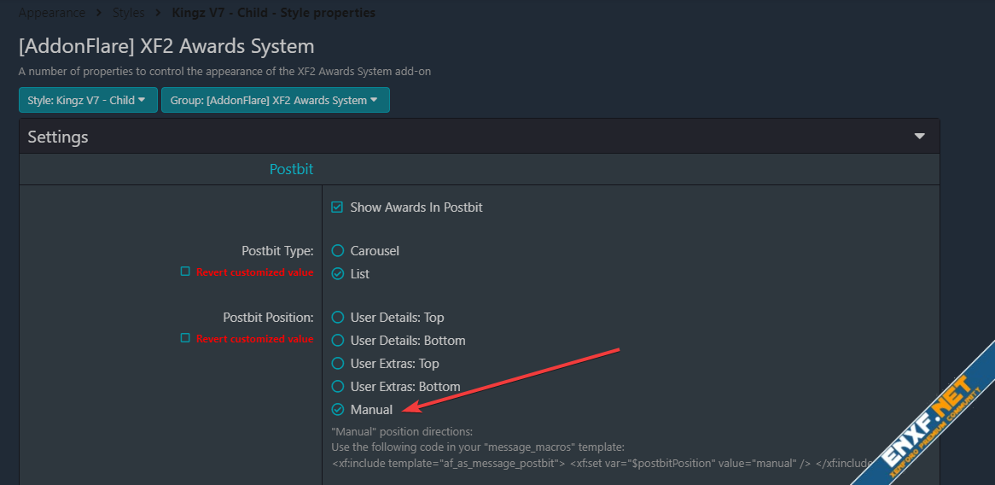Toggle Show Awards In Postbit checkbox
The height and width of the screenshot is (485, 995).
[337, 207]
